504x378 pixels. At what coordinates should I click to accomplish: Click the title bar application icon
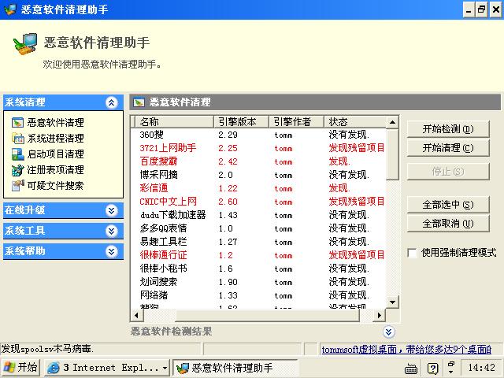coord(9,9)
